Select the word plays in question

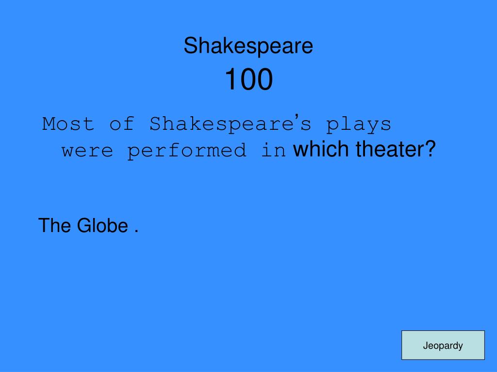(x=359, y=124)
